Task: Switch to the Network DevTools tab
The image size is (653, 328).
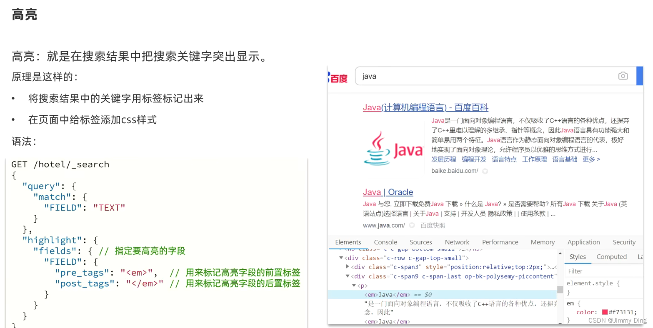Action: (x=457, y=242)
